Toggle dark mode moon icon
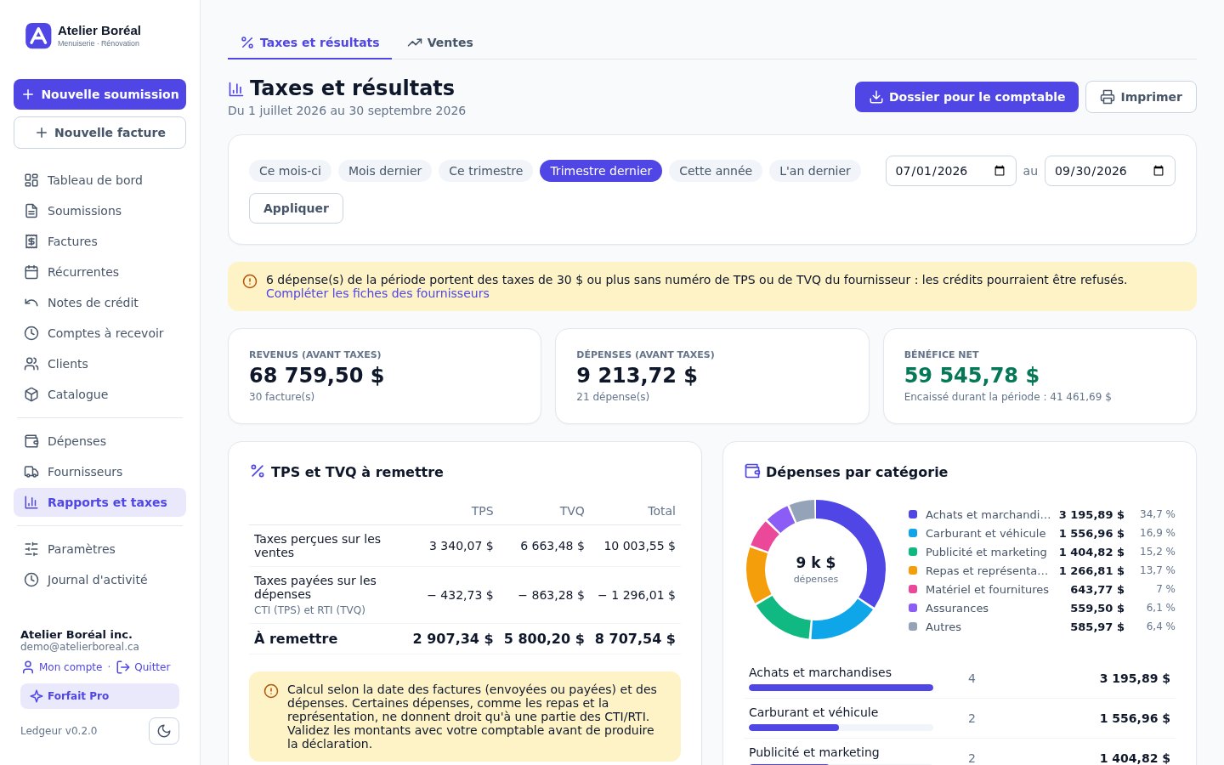This screenshot has height=765, width=1224. [164, 731]
